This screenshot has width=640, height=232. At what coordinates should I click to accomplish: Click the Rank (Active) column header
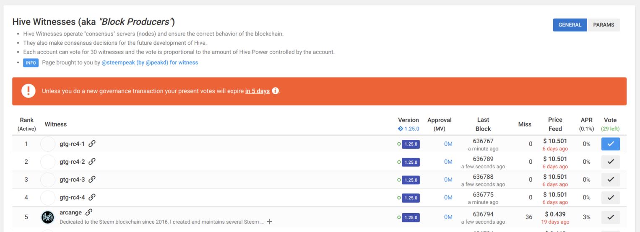[27, 124]
